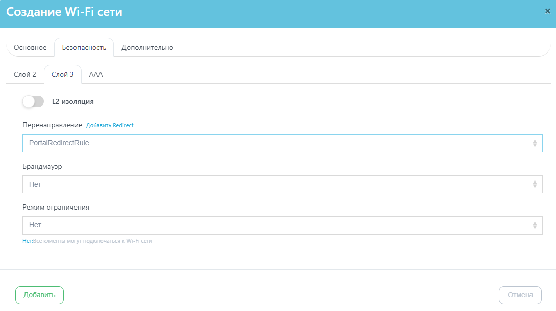Switch to the Основное tab
Screen dimensions: 556x311
[30, 47]
